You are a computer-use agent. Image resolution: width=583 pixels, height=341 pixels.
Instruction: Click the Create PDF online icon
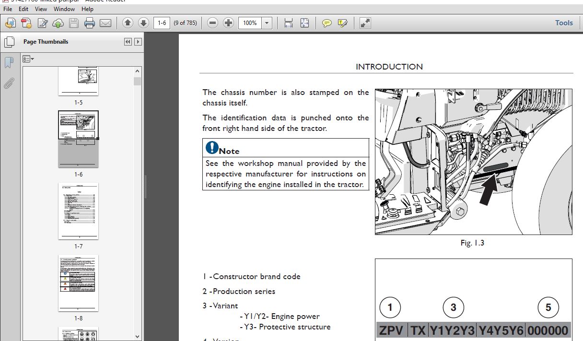click(26, 23)
